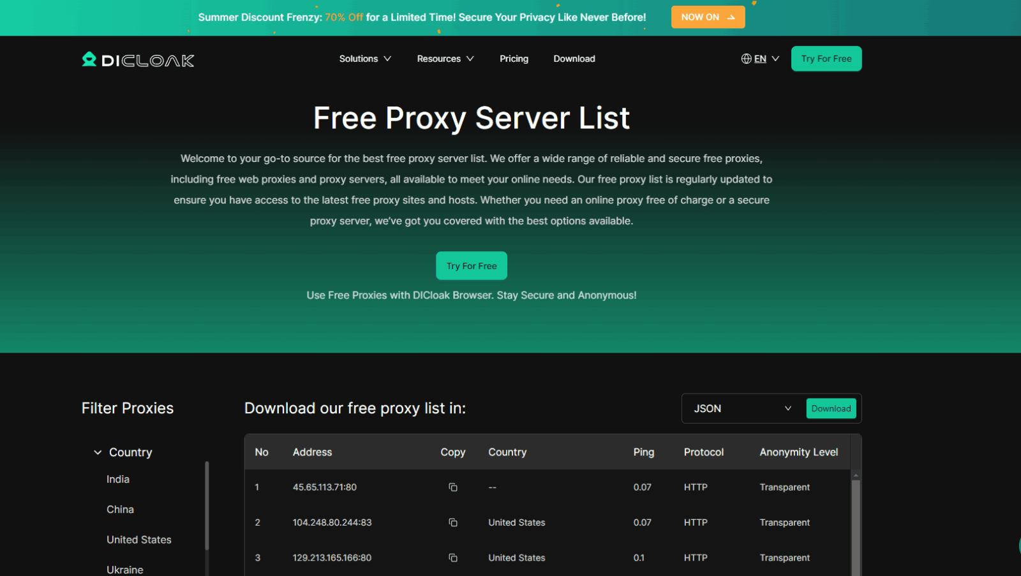Click the arrow icon in NOW ON banner
The image size is (1021, 576).
click(731, 17)
